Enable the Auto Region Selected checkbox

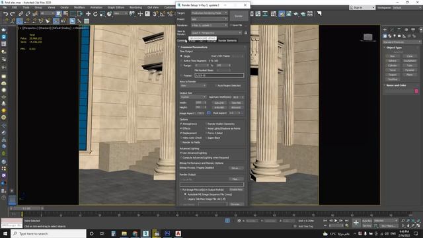pyautogui.click(x=216, y=85)
